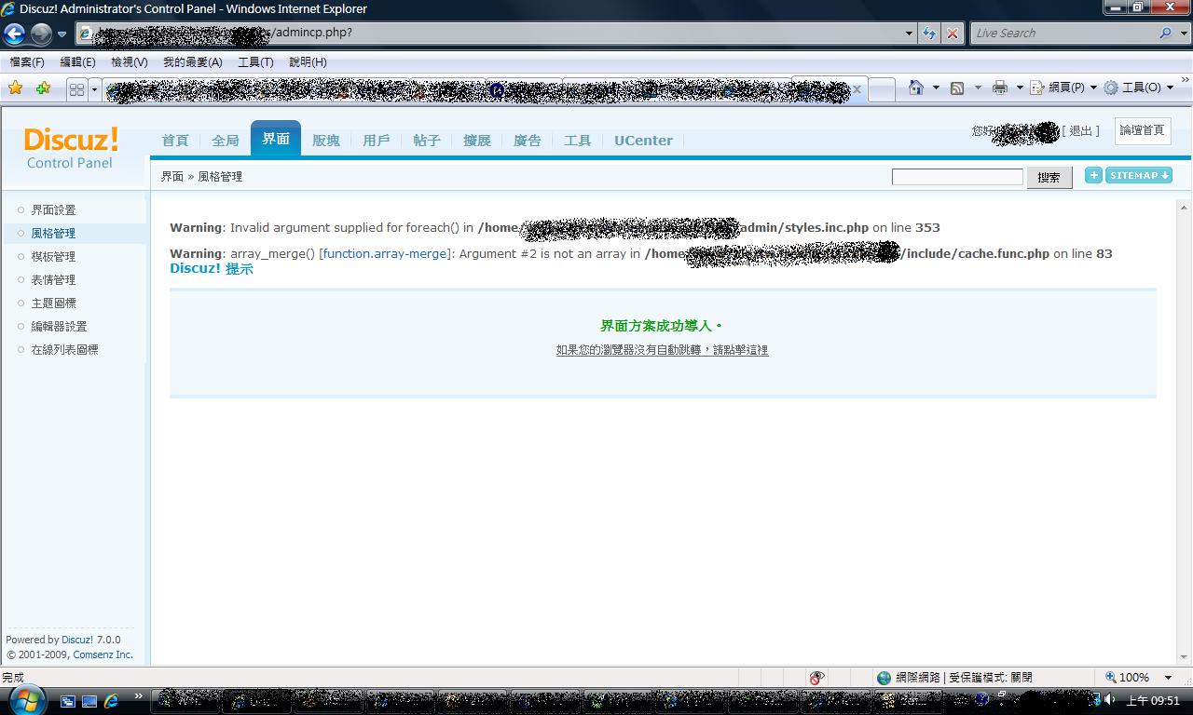Screen dimensions: 1193x715
Task: Click the Live Search box
Action: click(1063, 33)
